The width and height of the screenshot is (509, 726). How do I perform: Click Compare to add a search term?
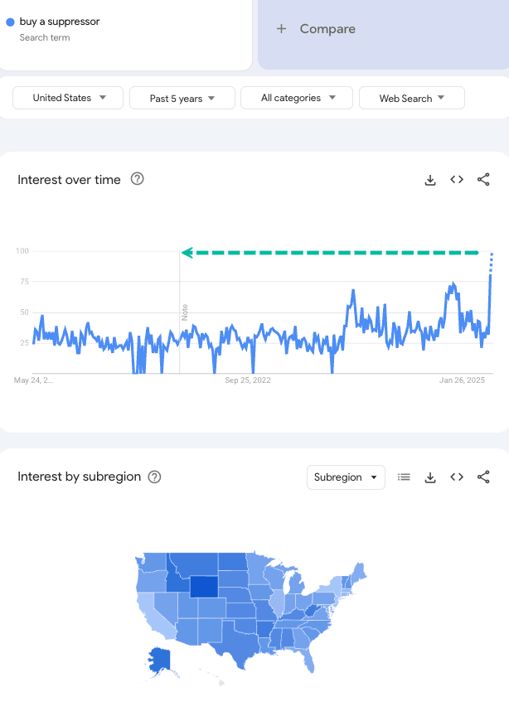tap(316, 29)
